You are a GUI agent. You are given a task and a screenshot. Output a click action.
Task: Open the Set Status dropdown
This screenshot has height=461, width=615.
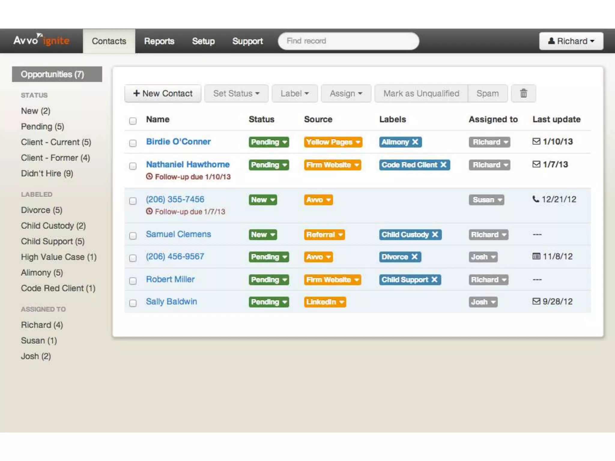[x=236, y=93]
